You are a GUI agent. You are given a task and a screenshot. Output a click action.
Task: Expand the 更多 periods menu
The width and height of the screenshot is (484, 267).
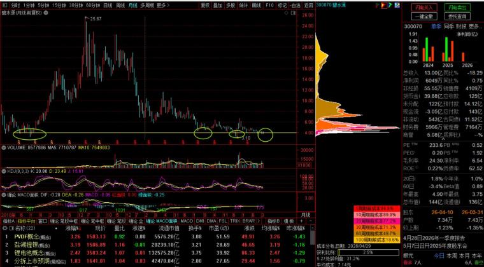click(163, 5)
